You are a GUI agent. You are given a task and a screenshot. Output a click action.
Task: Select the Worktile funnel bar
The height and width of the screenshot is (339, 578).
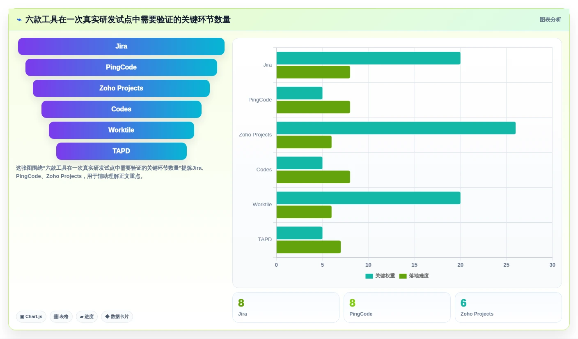pos(122,130)
